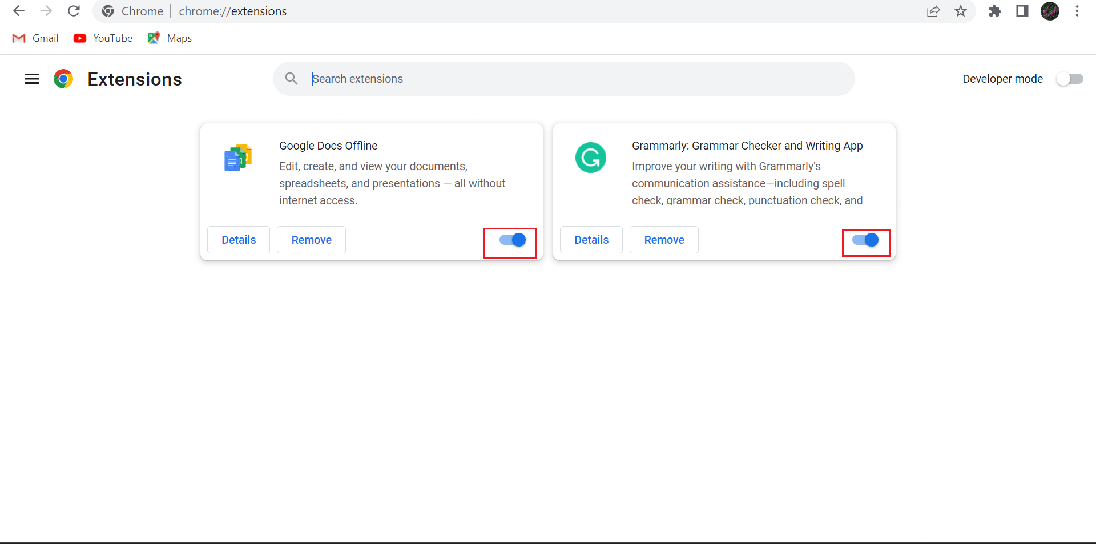Click the Grammarly extension title text
Image resolution: width=1096 pixels, height=544 pixels.
point(747,146)
